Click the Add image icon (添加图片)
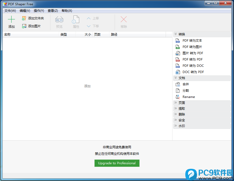The width and height of the screenshot is (234, 181). [x=24, y=26]
